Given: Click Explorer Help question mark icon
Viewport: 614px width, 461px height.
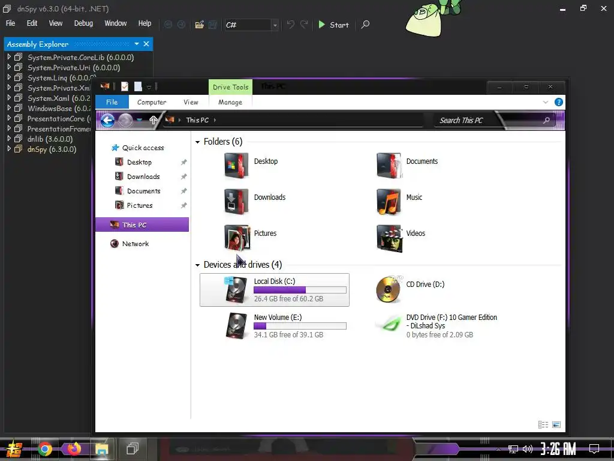Looking at the screenshot, I should click(559, 102).
